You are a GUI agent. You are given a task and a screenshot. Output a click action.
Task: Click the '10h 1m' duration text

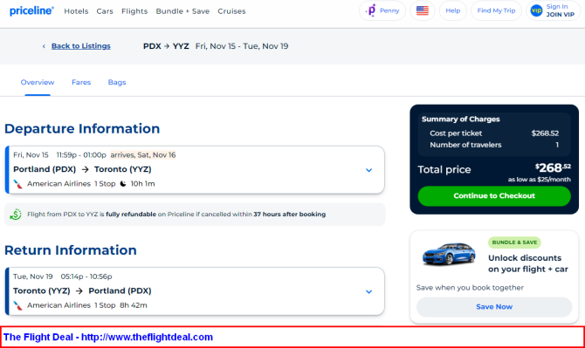142,184
